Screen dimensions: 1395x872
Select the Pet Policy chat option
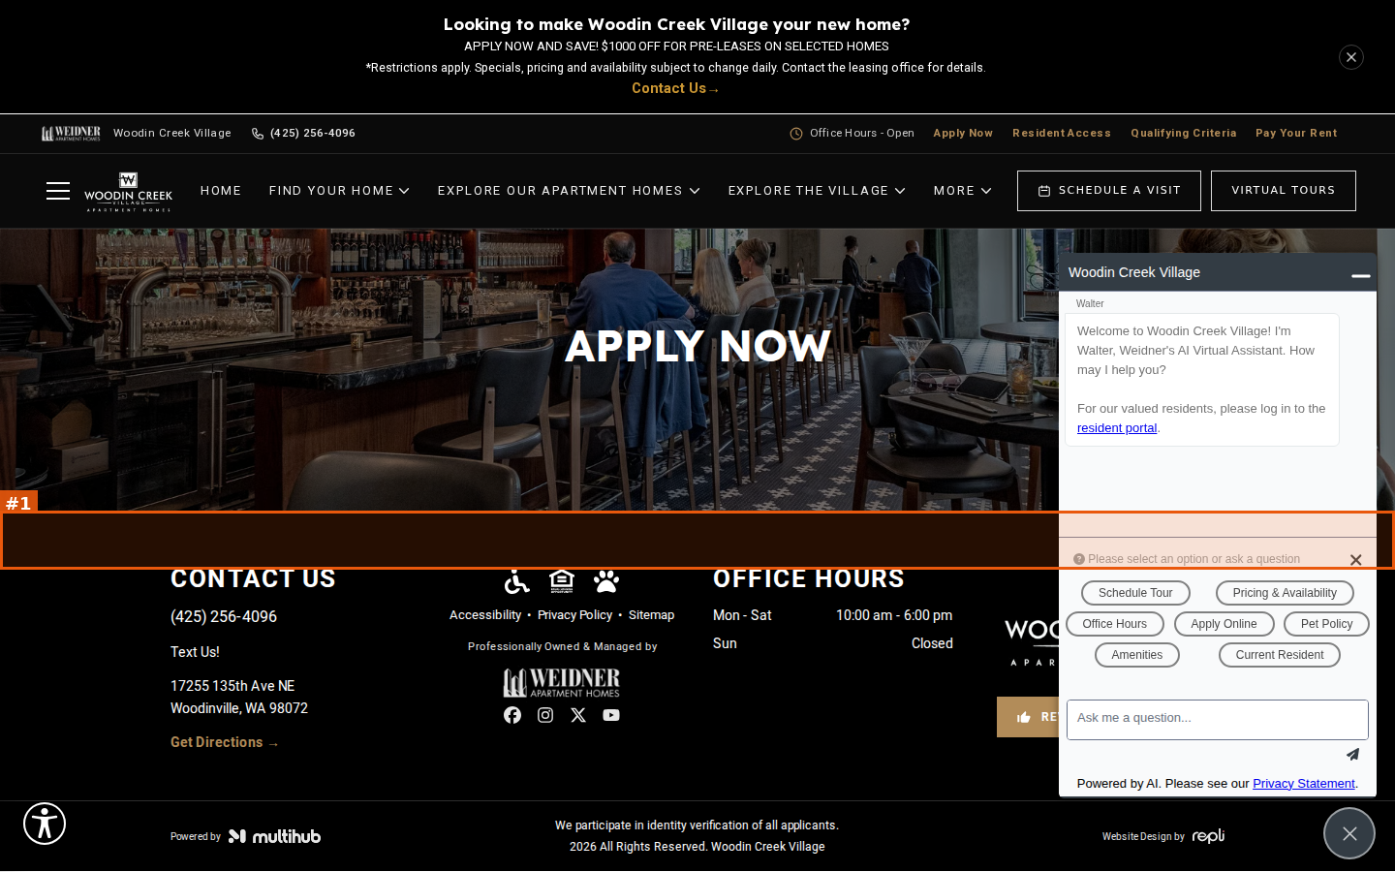(x=1326, y=624)
